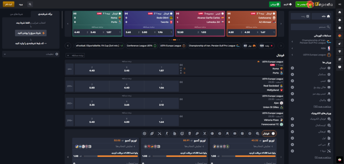Add فوتبال to favorites with plus button

(x=292, y=68)
